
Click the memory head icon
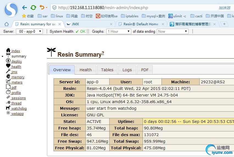coord(8,76)
